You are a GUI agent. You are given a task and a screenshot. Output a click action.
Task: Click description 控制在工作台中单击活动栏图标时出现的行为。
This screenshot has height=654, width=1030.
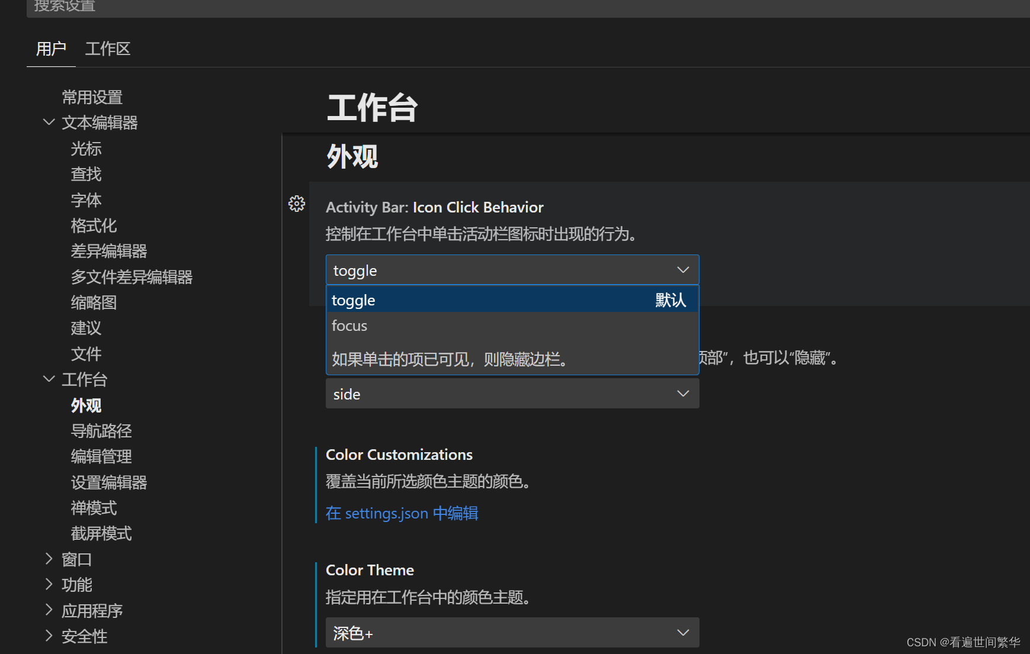482,234
